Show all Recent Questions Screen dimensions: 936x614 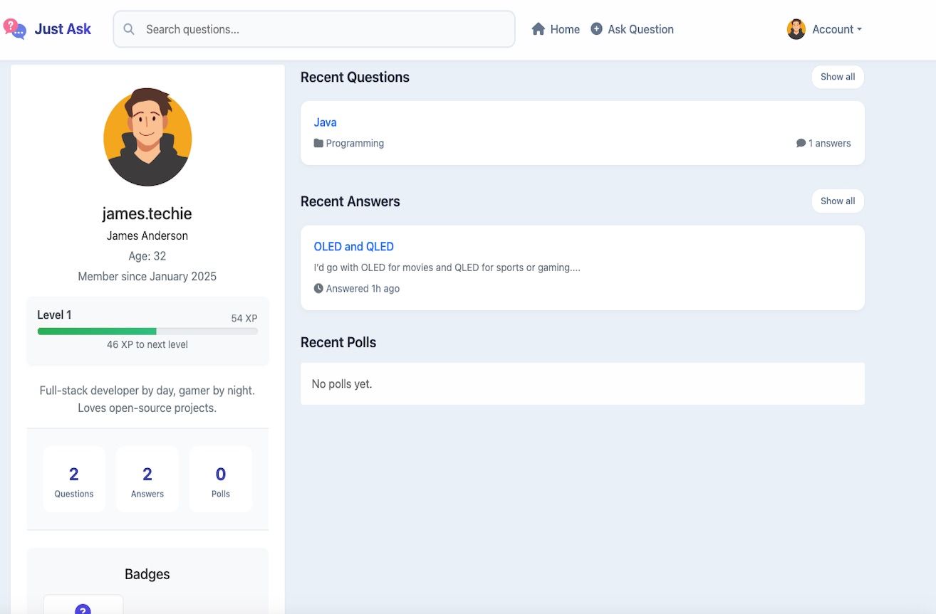[x=838, y=77]
